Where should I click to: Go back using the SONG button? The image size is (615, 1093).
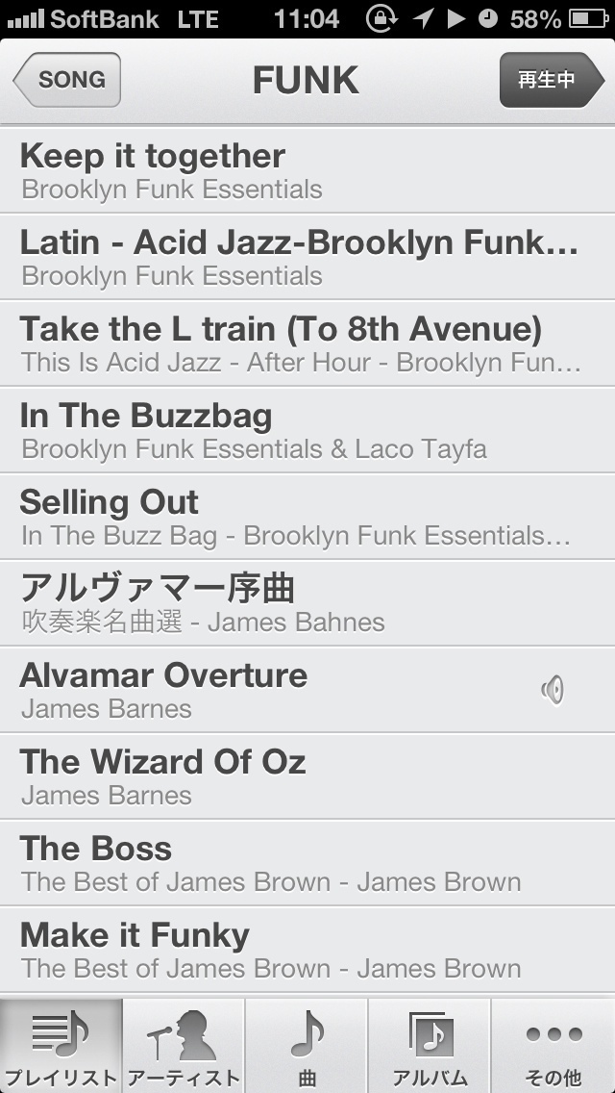pyautogui.click(x=67, y=80)
